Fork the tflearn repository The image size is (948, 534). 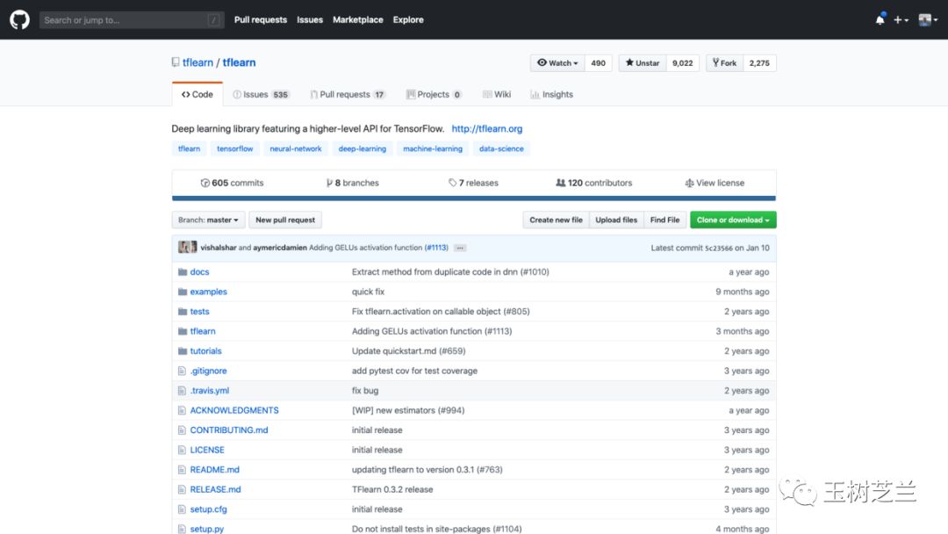(724, 63)
